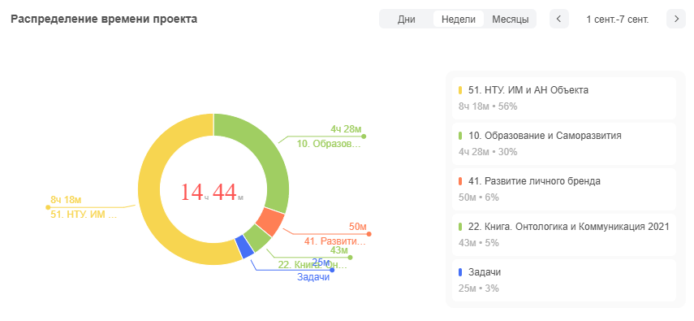This screenshot has height=321, width=694.
Task: Go to next week with right arrow
Action: 676,19
